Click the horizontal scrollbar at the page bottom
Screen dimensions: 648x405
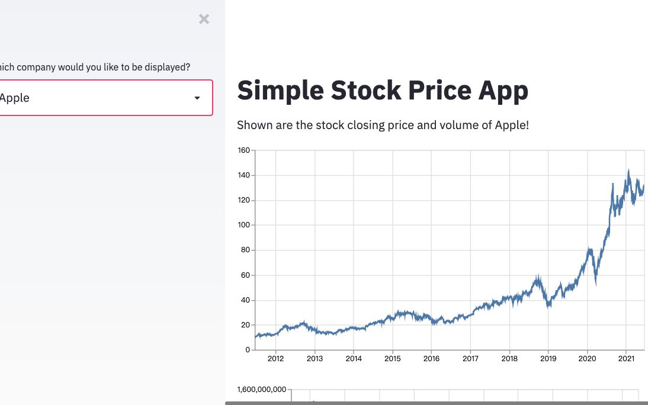click(436, 403)
